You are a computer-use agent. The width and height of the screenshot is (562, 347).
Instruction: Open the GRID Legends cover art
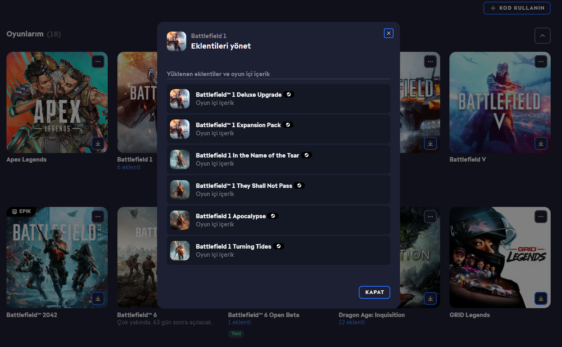pyautogui.click(x=500, y=258)
